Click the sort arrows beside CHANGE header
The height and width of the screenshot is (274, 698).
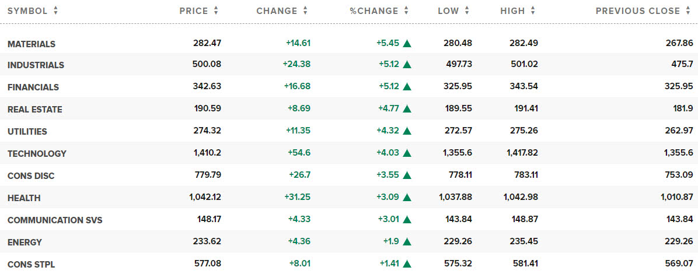point(305,11)
